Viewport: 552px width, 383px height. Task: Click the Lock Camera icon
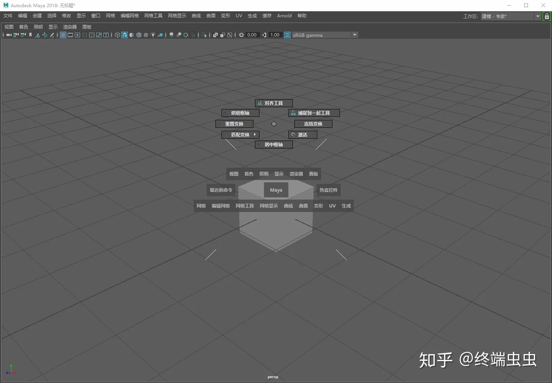click(16, 35)
